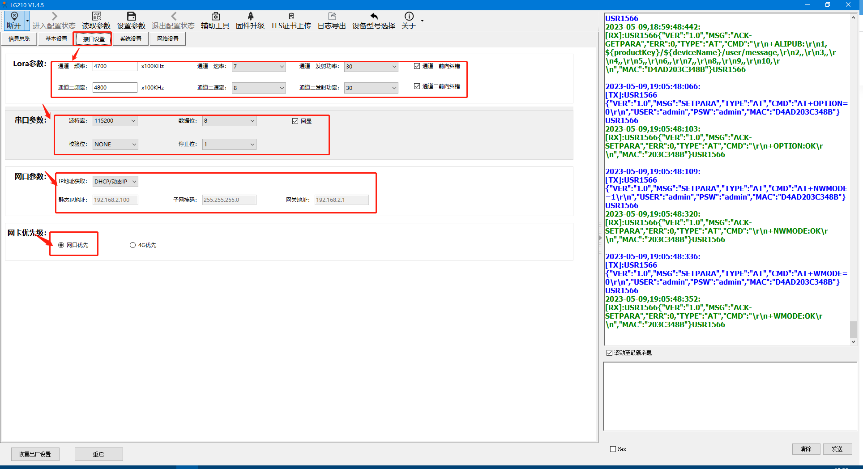Open 固件升级 firmware upgrade

point(250,17)
